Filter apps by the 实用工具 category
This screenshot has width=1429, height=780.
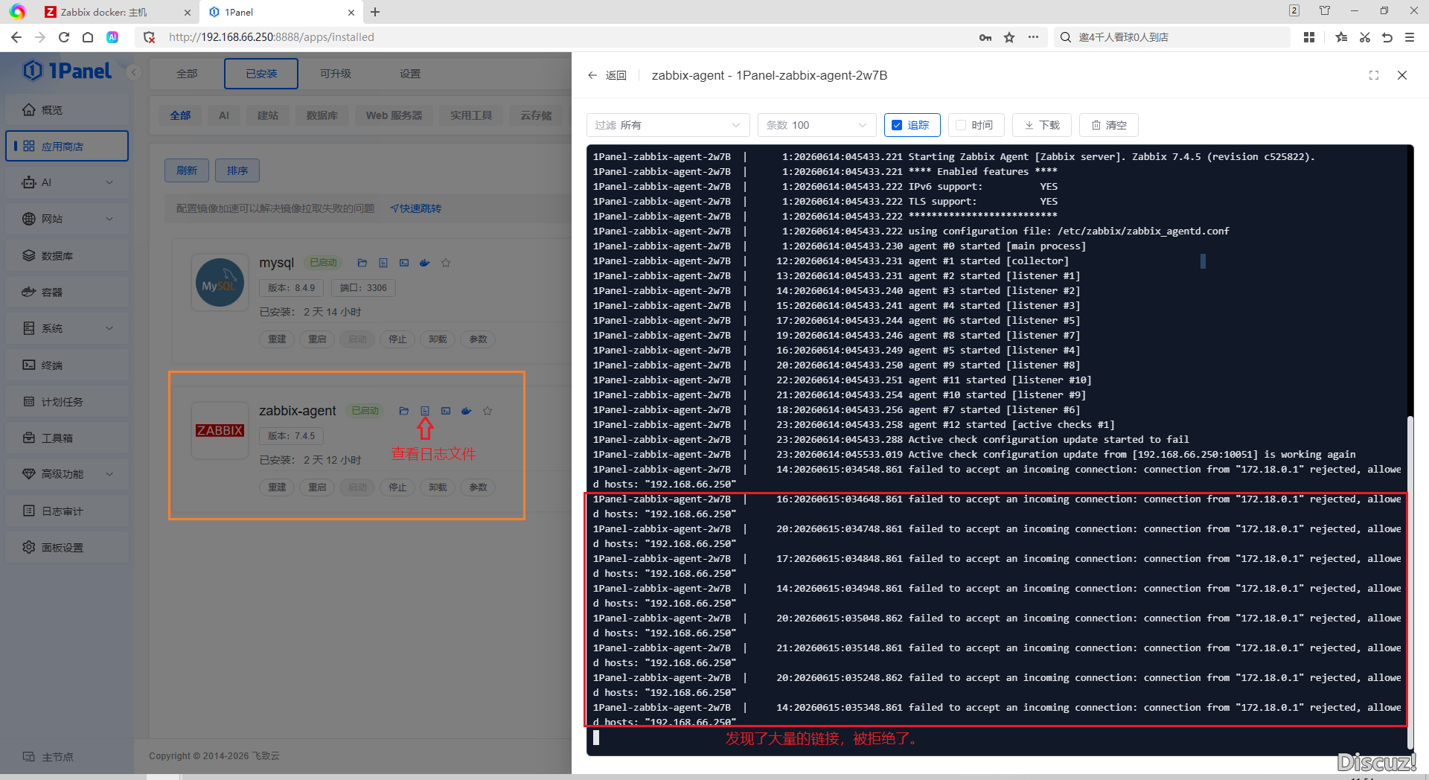[x=471, y=115]
